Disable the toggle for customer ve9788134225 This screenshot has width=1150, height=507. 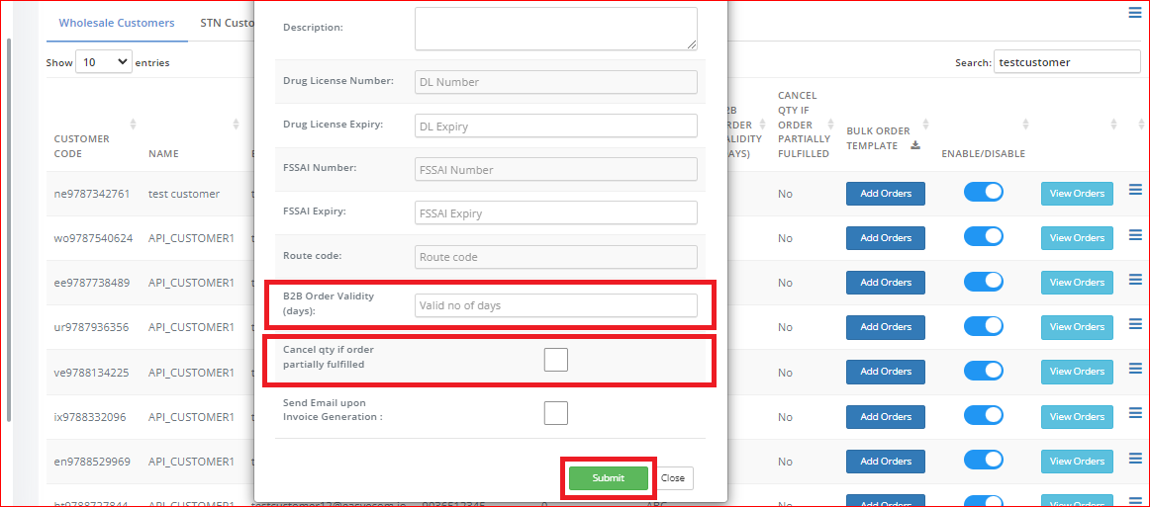pos(984,371)
